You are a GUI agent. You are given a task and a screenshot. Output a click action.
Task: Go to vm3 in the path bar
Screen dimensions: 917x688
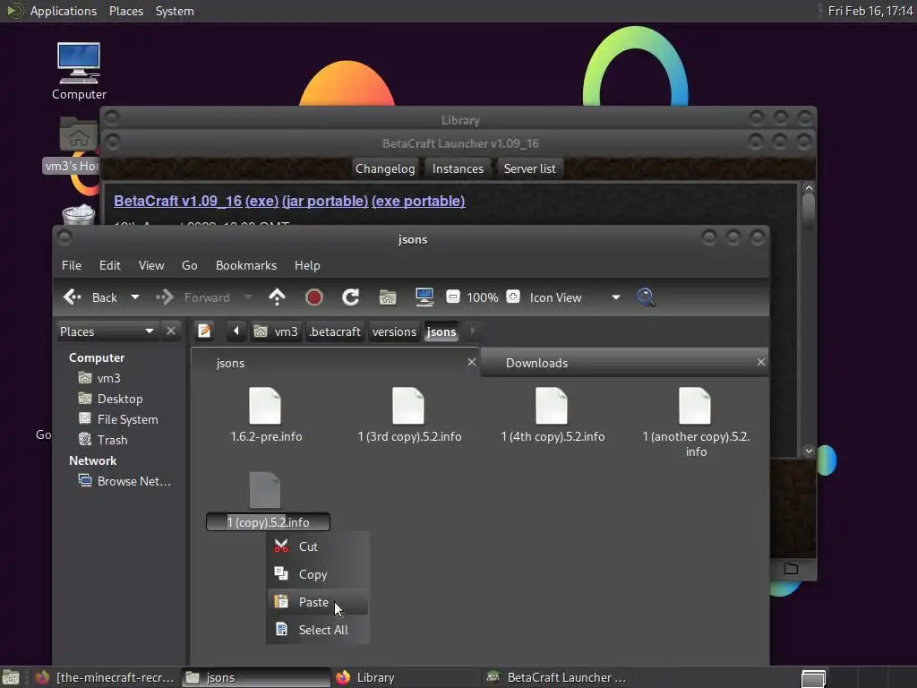coord(277,331)
